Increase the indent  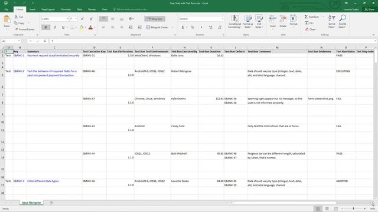point(139,28)
